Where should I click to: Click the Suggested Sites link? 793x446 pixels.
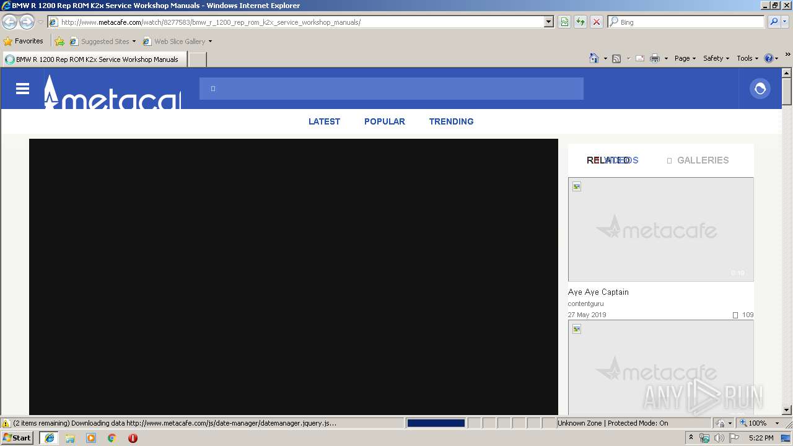coord(105,42)
